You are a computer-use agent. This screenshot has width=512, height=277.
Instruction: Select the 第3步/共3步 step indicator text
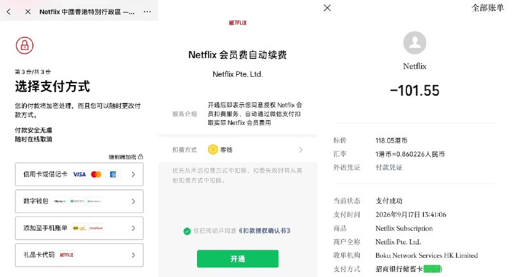click(x=33, y=72)
